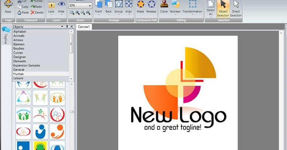Select the Alphabet category
287x150 pixels.
(41, 31)
